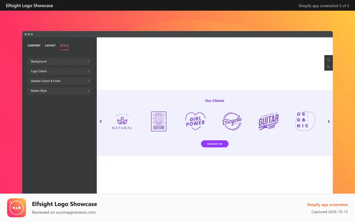Image resolution: width=355 pixels, height=222 pixels.
Task: Click the Organic cafe logo
Action: (x=305, y=121)
